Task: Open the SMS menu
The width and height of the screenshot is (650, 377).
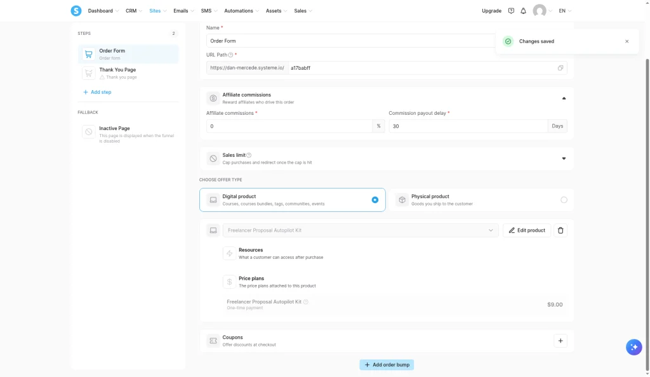Action: pyautogui.click(x=209, y=11)
